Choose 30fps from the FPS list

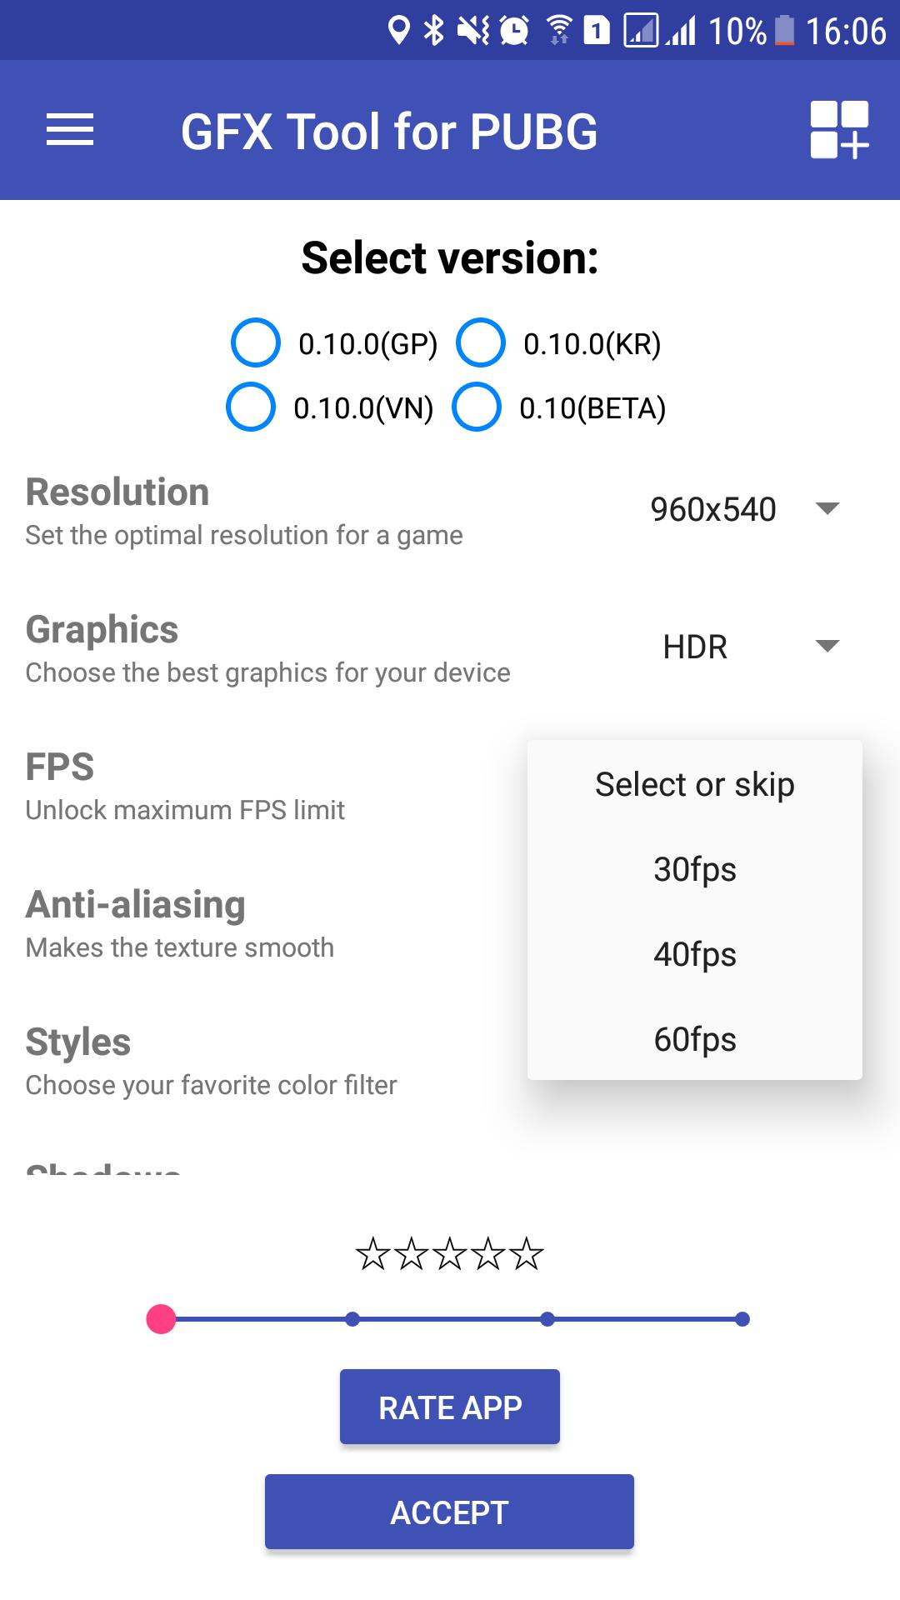(695, 869)
